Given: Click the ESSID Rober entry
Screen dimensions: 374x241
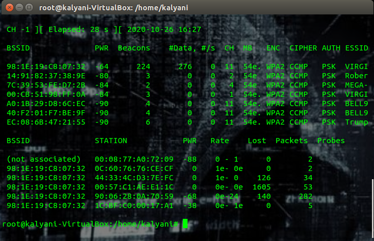Looking at the screenshot, I should click(356, 76).
